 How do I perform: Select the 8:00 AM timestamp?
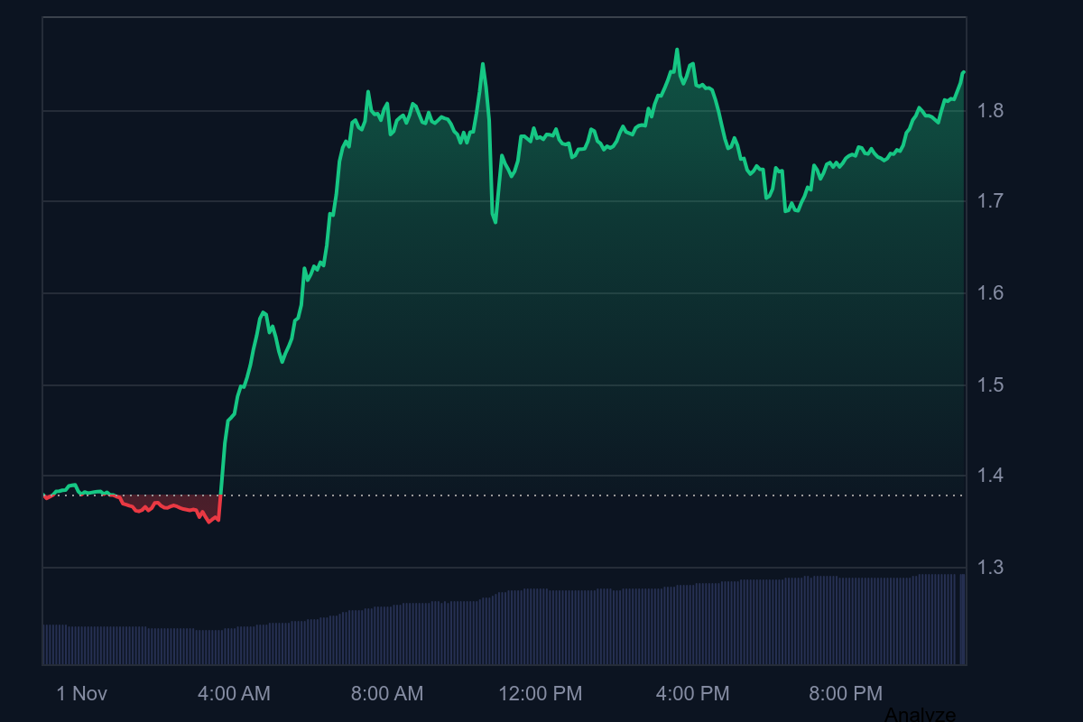pyautogui.click(x=388, y=694)
